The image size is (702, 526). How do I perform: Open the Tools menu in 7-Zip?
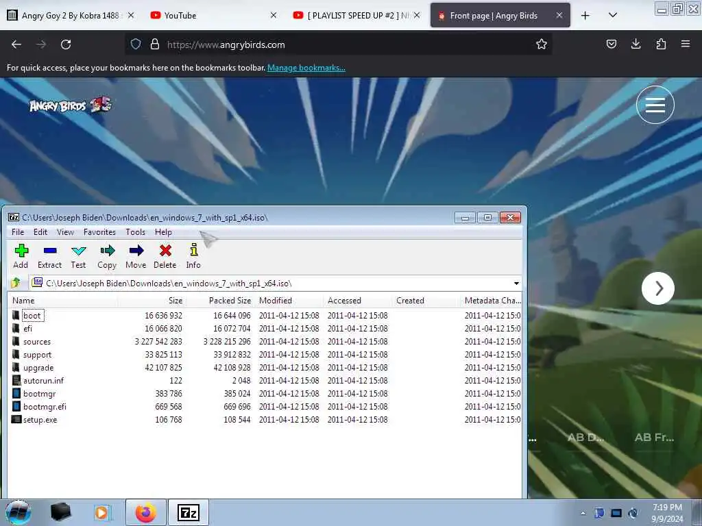click(135, 232)
